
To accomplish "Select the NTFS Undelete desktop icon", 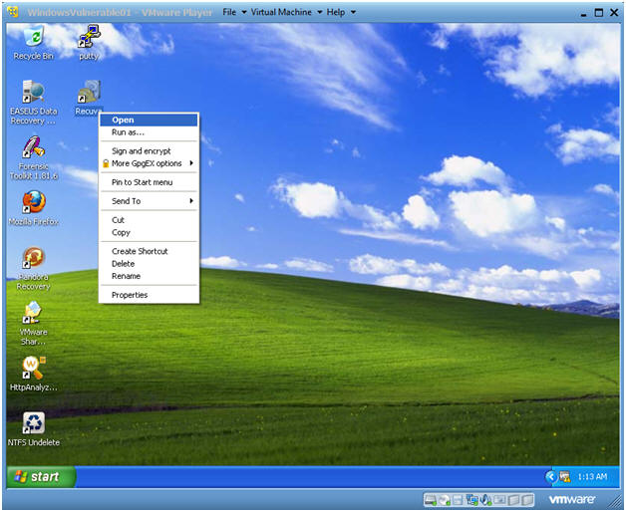I will (34, 429).
